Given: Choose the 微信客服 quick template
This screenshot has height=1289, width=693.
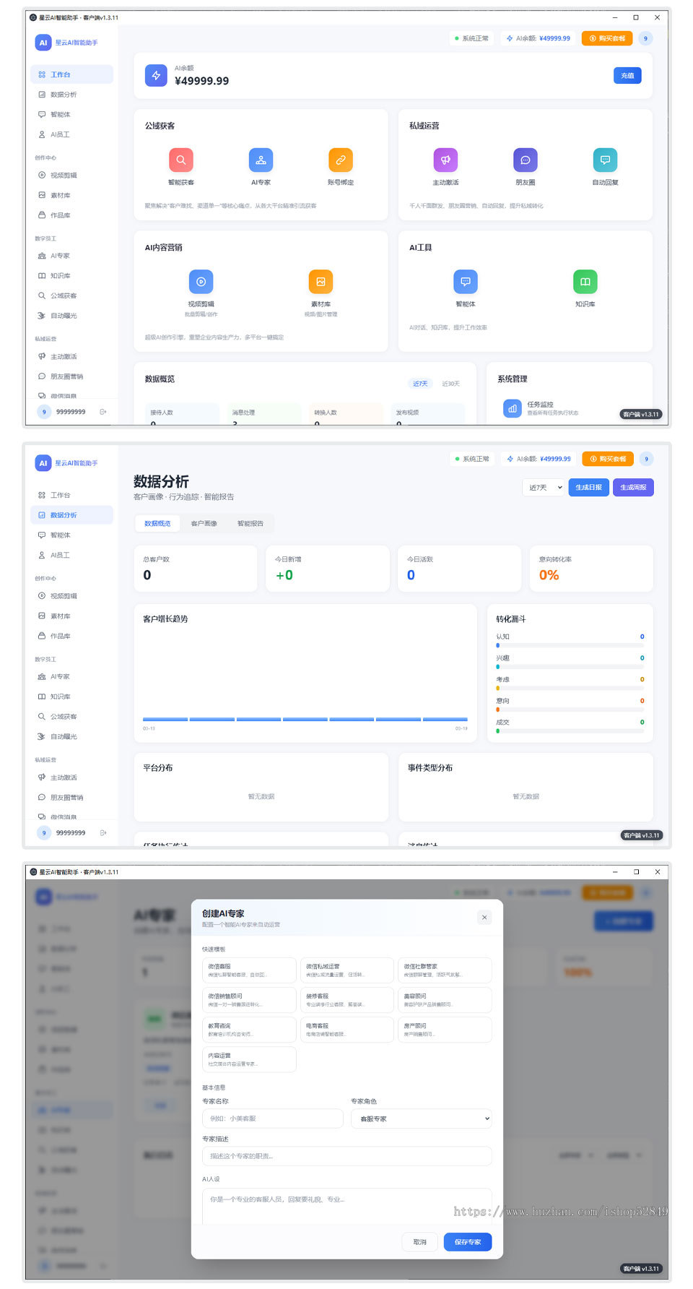Looking at the screenshot, I should pos(249,970).
